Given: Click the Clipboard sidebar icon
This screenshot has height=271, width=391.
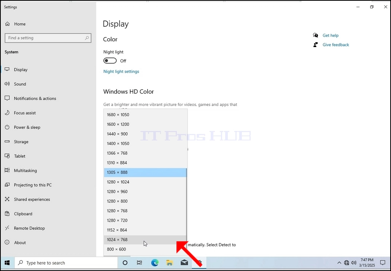Looking at the screenshot, I should 7,214.
